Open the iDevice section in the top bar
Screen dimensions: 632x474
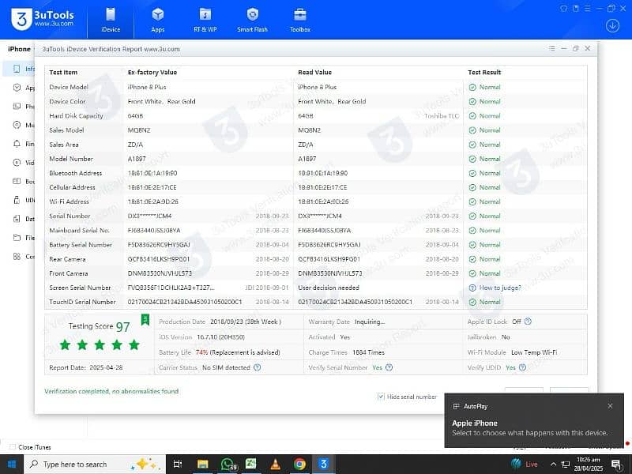pyautogui.click(x=111, y=19)
